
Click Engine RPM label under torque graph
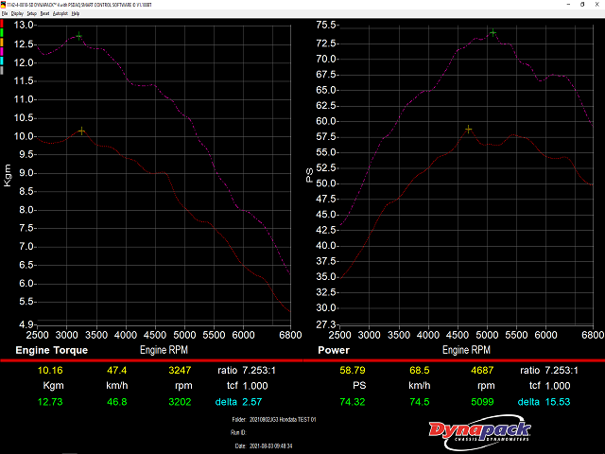[x=164, y=350]
